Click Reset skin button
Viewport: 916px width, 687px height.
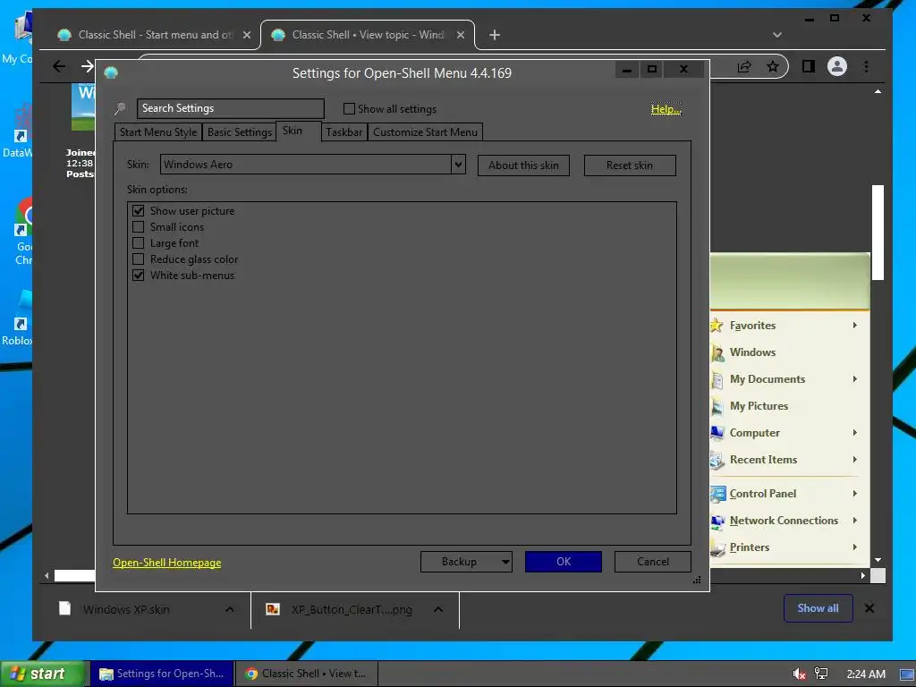(630, 165)
